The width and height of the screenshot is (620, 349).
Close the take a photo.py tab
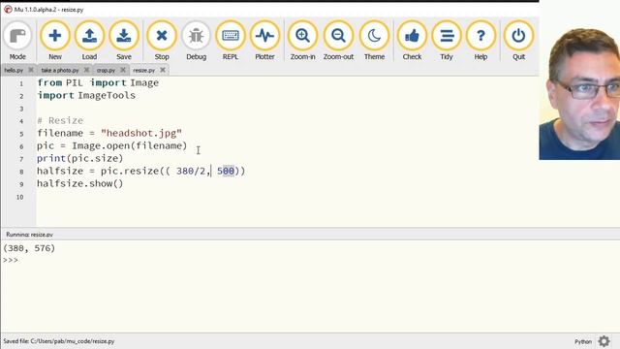(x=86, y=70)
